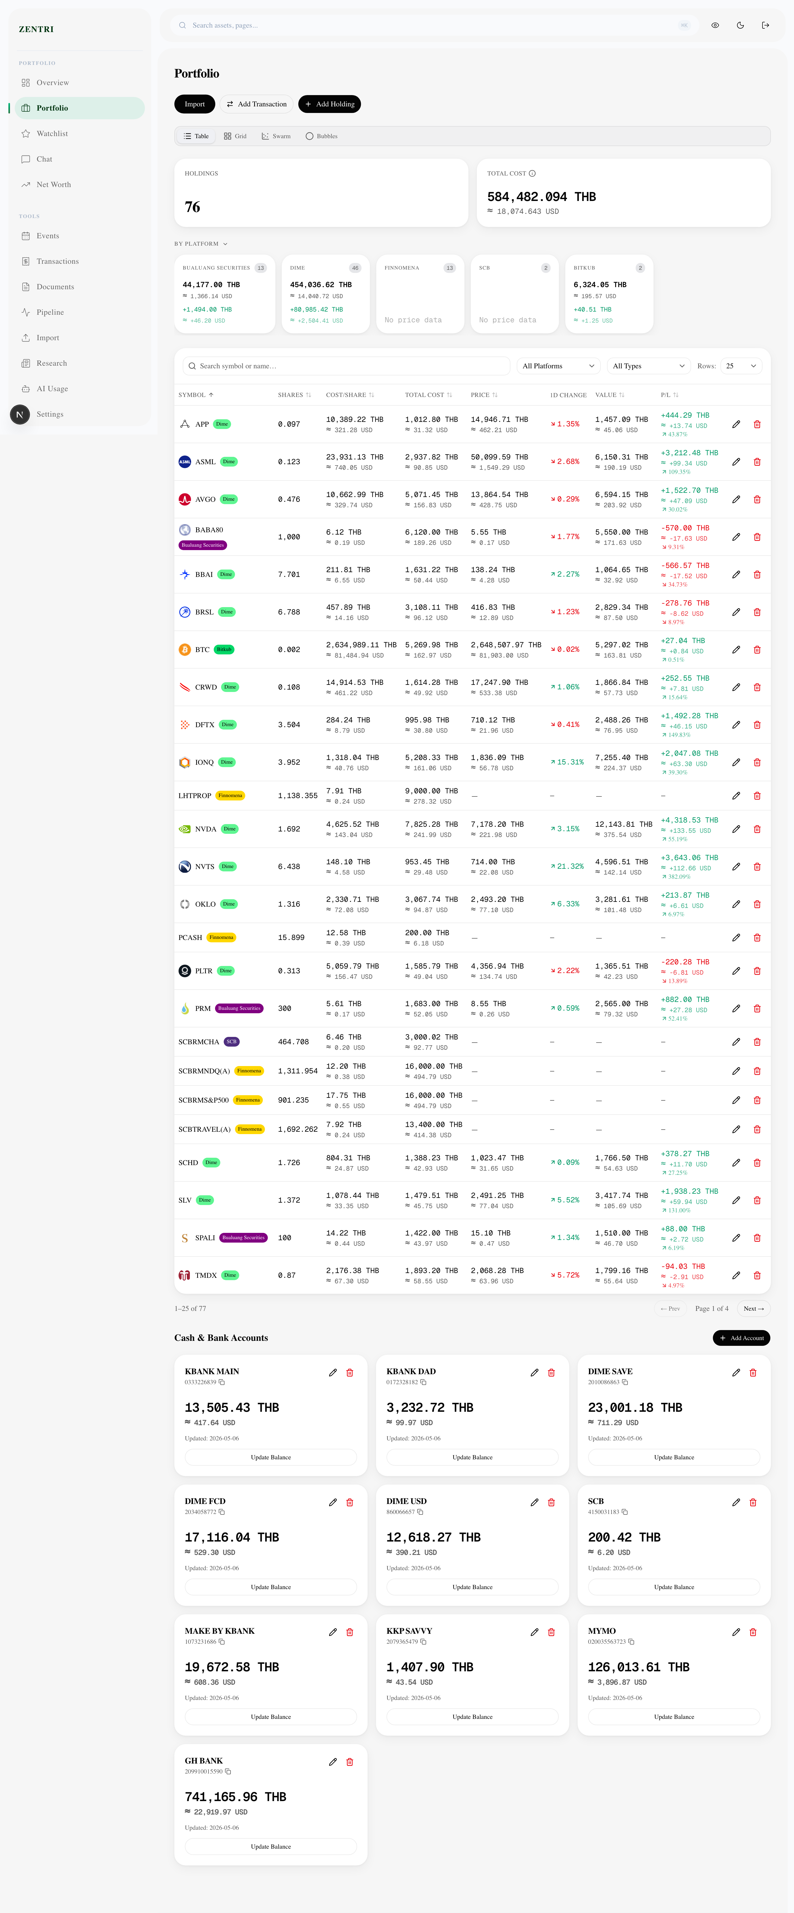Toggle the eye visibility icon in top bar

[x=715, y=25]
